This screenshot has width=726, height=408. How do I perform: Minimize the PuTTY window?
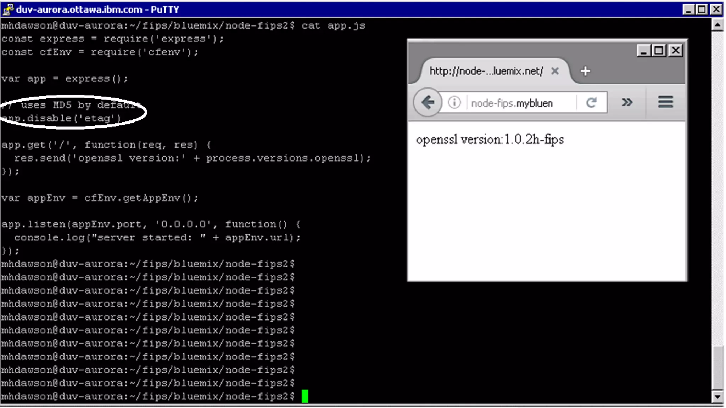coord(688,10)
